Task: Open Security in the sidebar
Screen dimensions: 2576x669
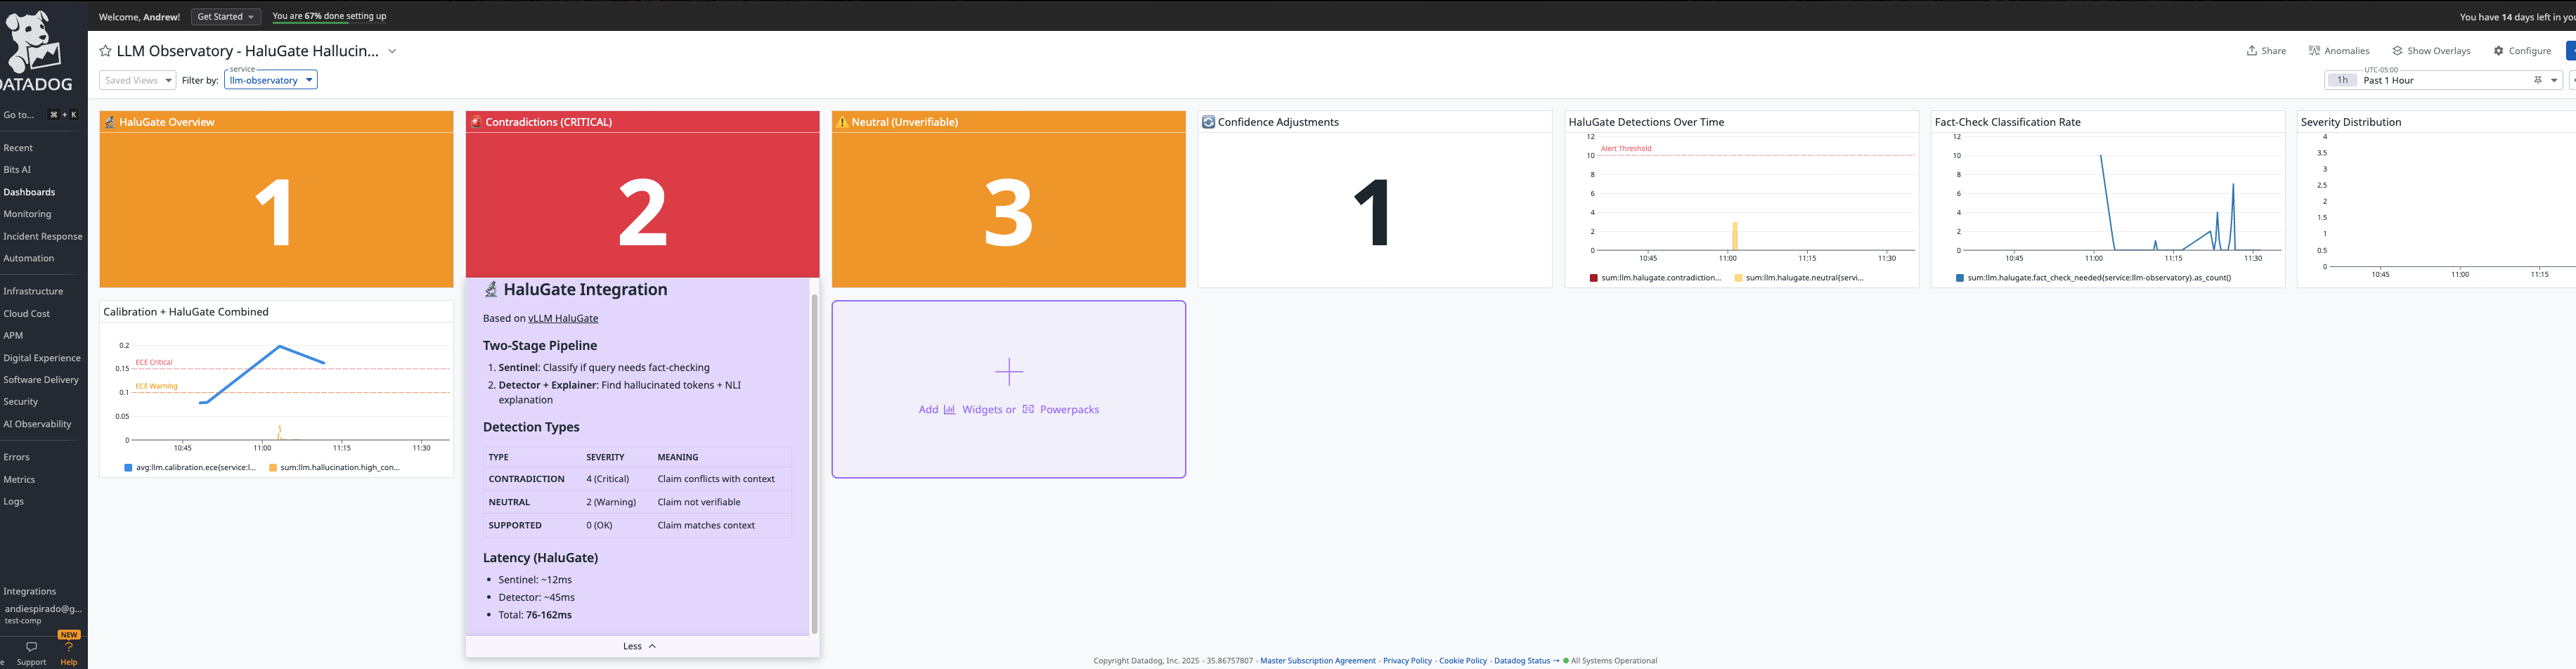Action: coord(21,402)
